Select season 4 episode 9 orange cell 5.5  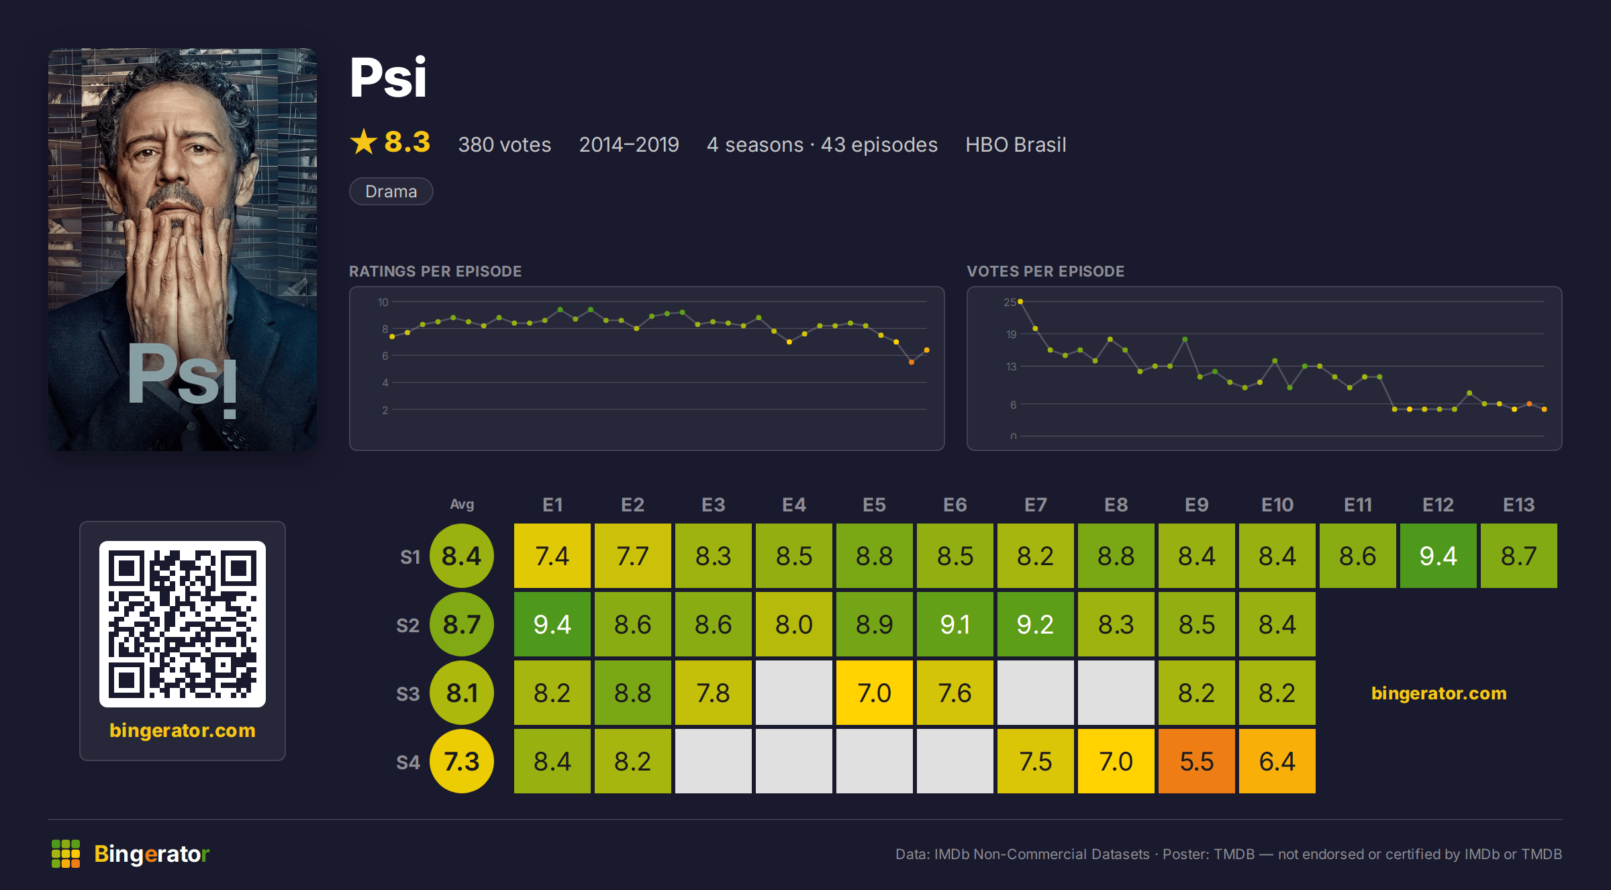(x=1197, y=761)
